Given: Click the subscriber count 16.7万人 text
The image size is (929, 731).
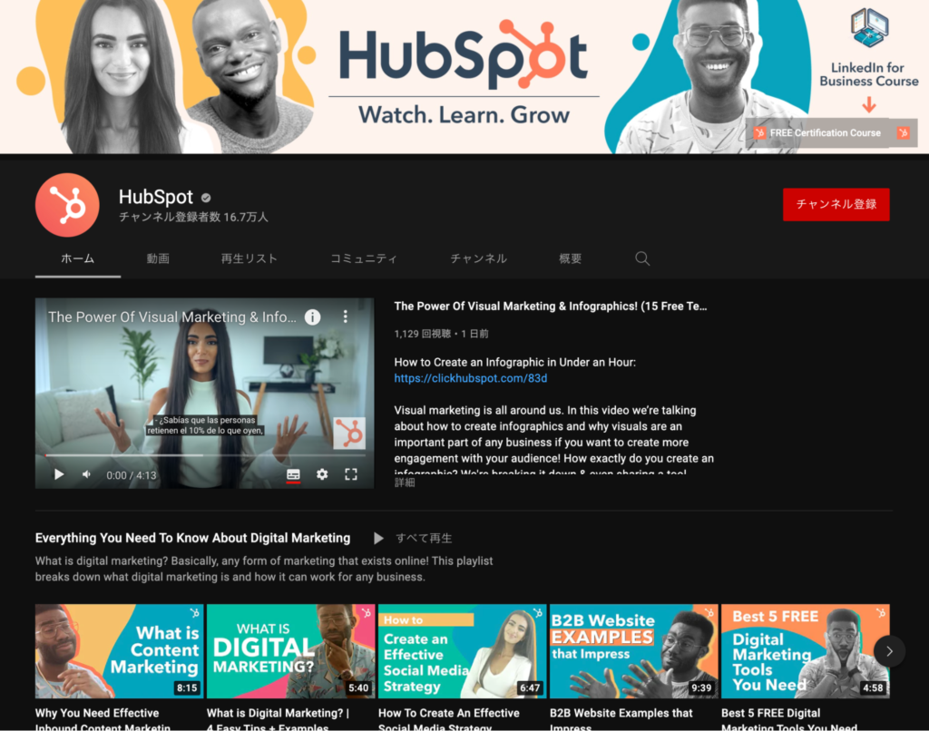Looking at the screenshot, I should (246, 218).
